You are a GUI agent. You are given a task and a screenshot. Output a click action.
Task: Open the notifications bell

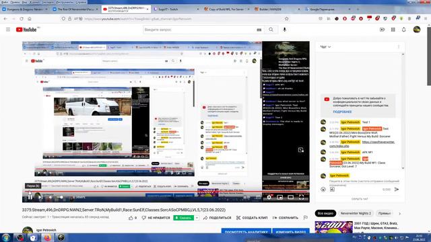(404, 30)
